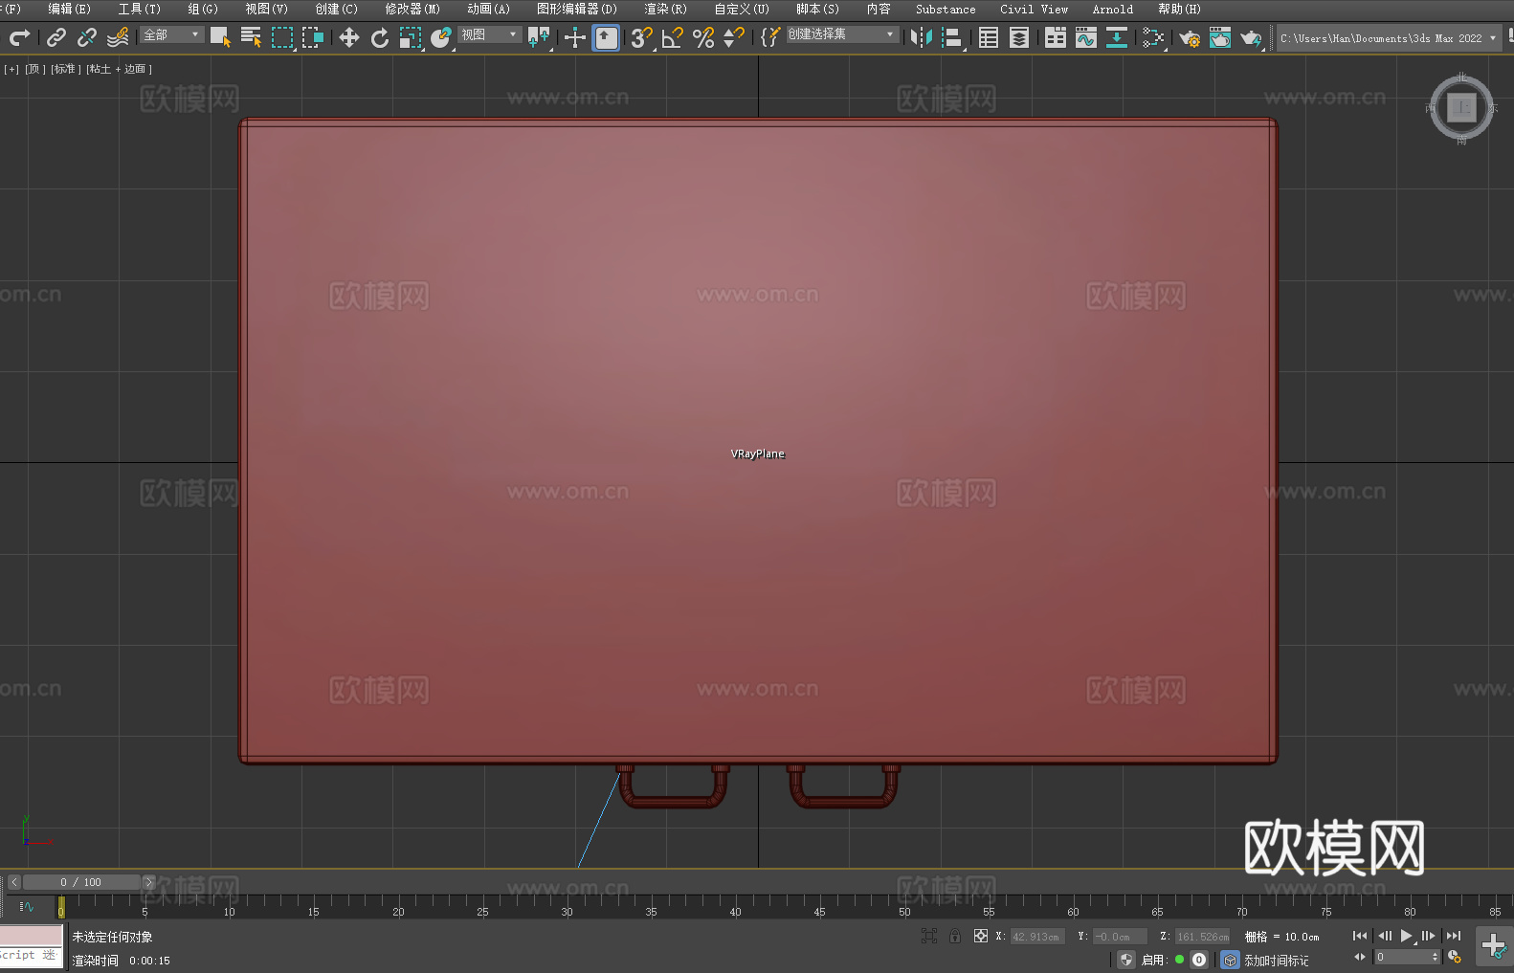
Task: Click the [标准] viewport shading label
Action: click(x=66, y=69)
